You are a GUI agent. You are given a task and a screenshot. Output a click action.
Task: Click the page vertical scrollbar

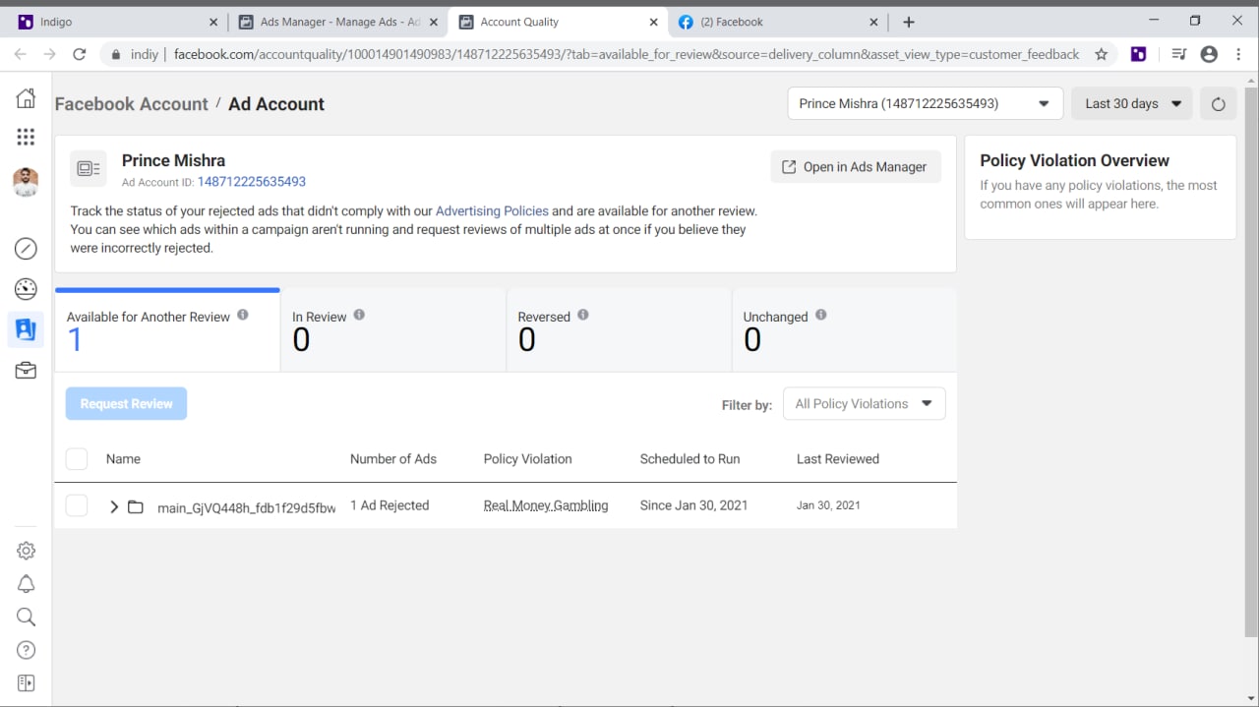pos(1250,362)
